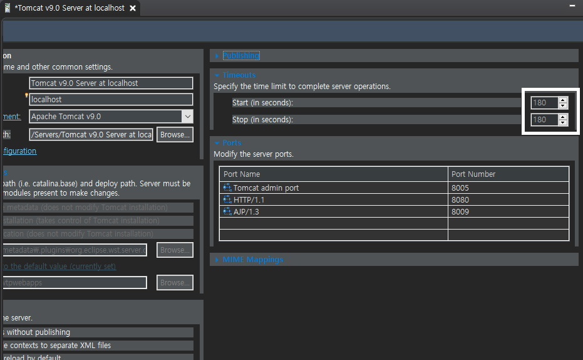
Task: Click the metadata plugins server path field
Action: point(75,250)
